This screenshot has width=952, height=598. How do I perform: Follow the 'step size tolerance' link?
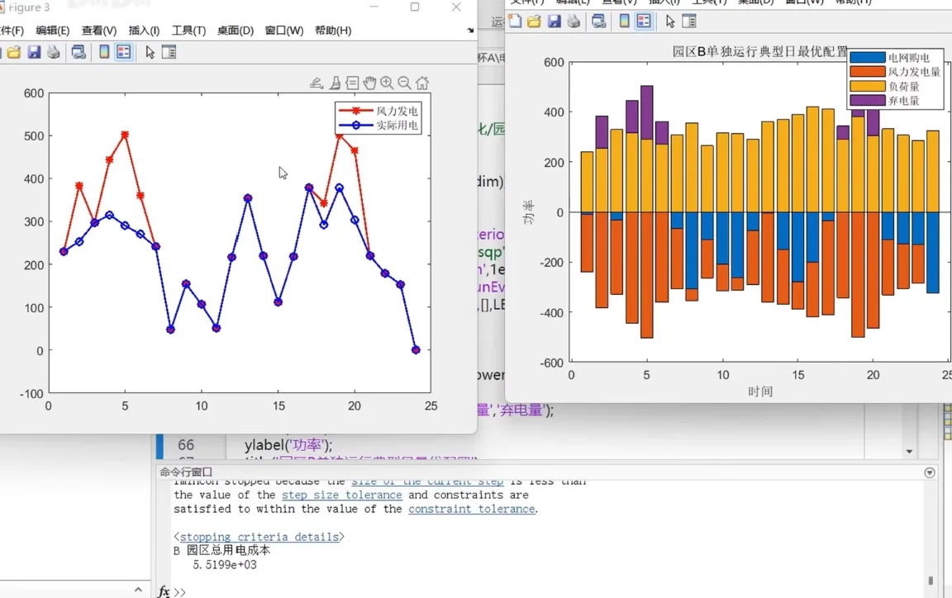(x=342, y=495)
